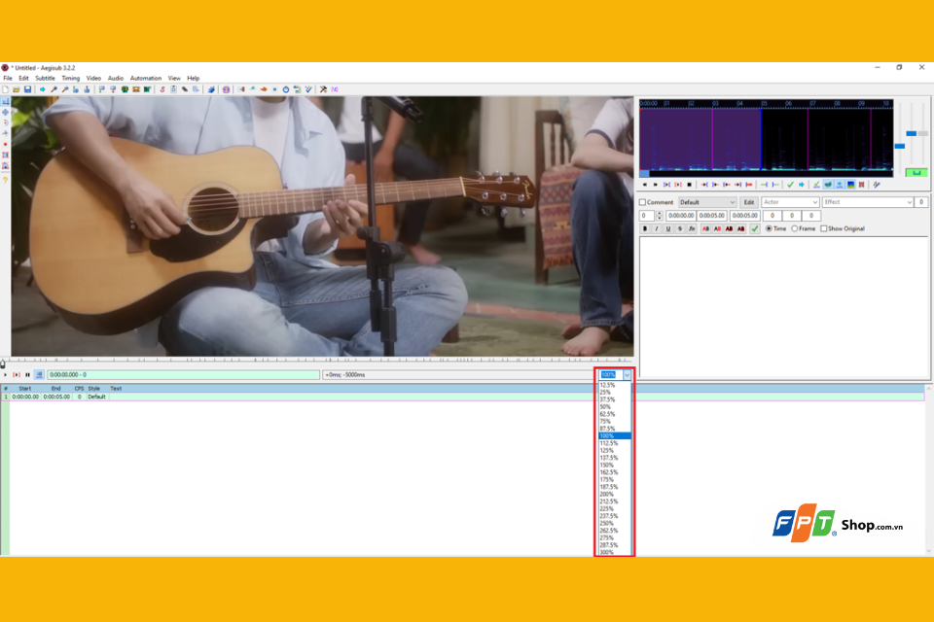934x622 pixels.
Task: Expand the Actor dropdown
Action: [x=790, y=202]
